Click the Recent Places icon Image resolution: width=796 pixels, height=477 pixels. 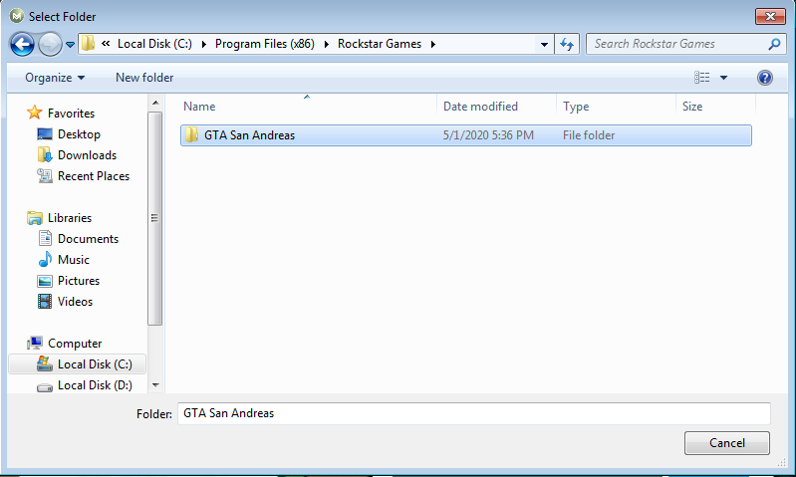[x=45, y=175]
